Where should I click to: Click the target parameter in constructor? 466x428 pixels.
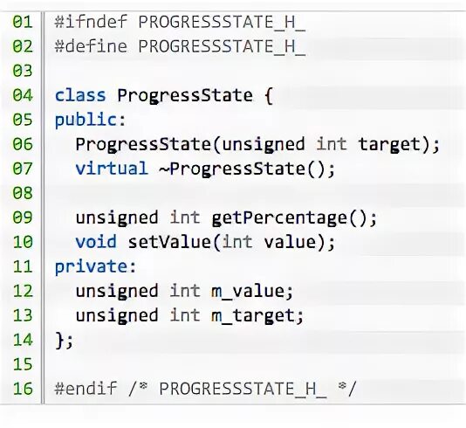click(389, 145)
